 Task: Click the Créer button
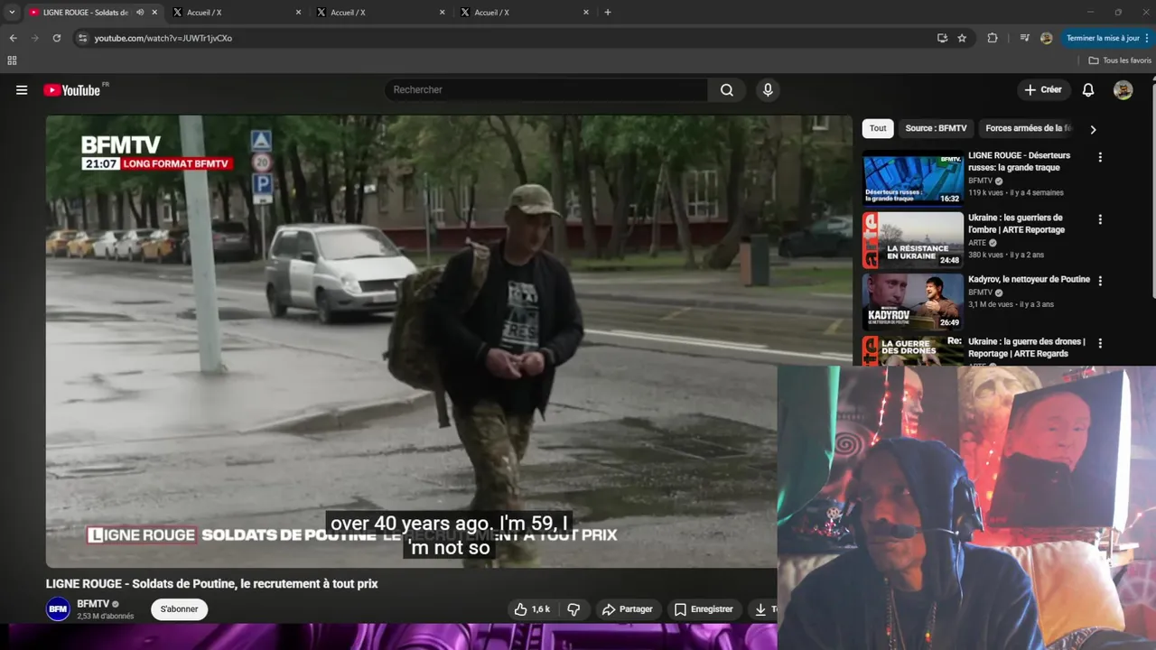tap(1043, 90)
